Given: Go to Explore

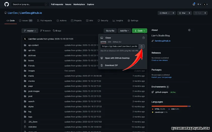Looking at the screenshot, I should [91, 4].
